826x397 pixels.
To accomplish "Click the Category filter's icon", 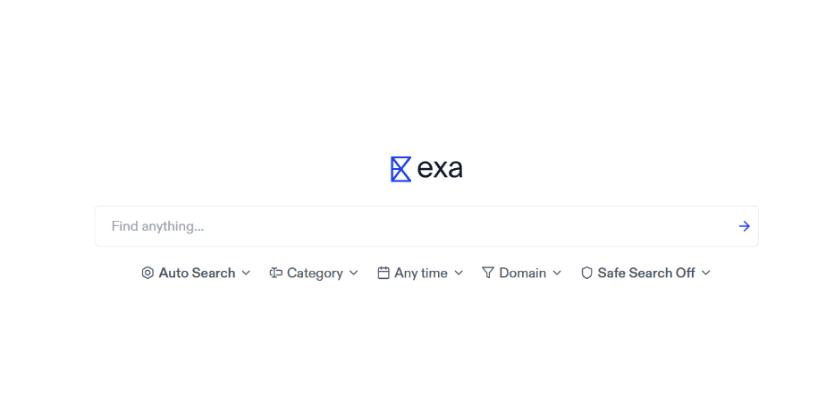I will [275, 273].
